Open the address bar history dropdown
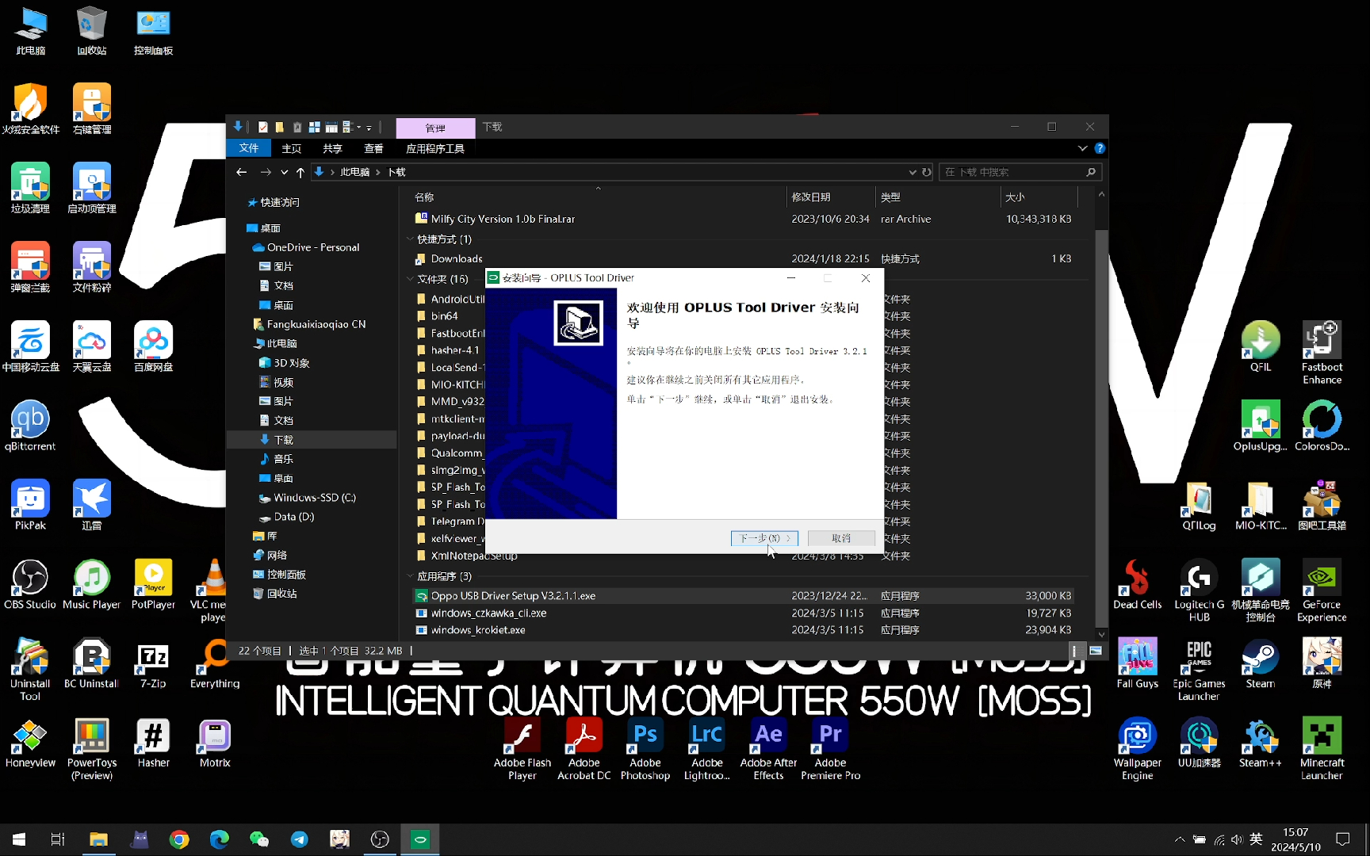The height and width of the screenshot is (856, 1370). [913, 172]
